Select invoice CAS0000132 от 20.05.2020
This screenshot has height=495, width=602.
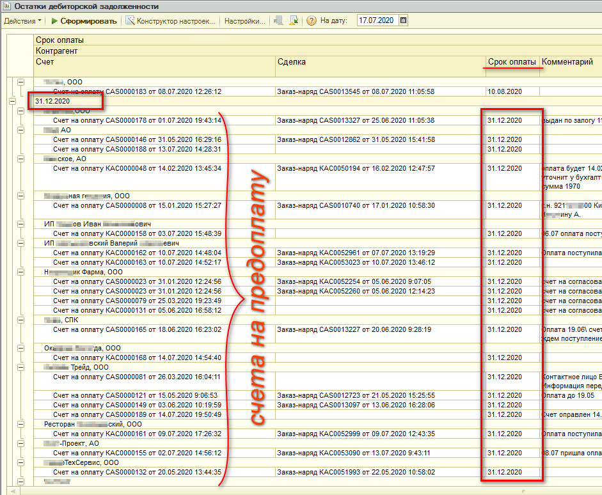137,473
